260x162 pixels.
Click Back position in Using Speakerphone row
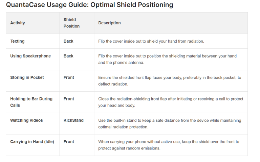[x=68, y=56]
